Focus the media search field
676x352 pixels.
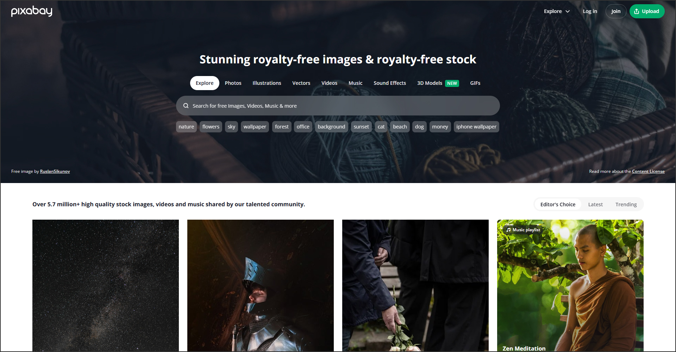point(338,106)
